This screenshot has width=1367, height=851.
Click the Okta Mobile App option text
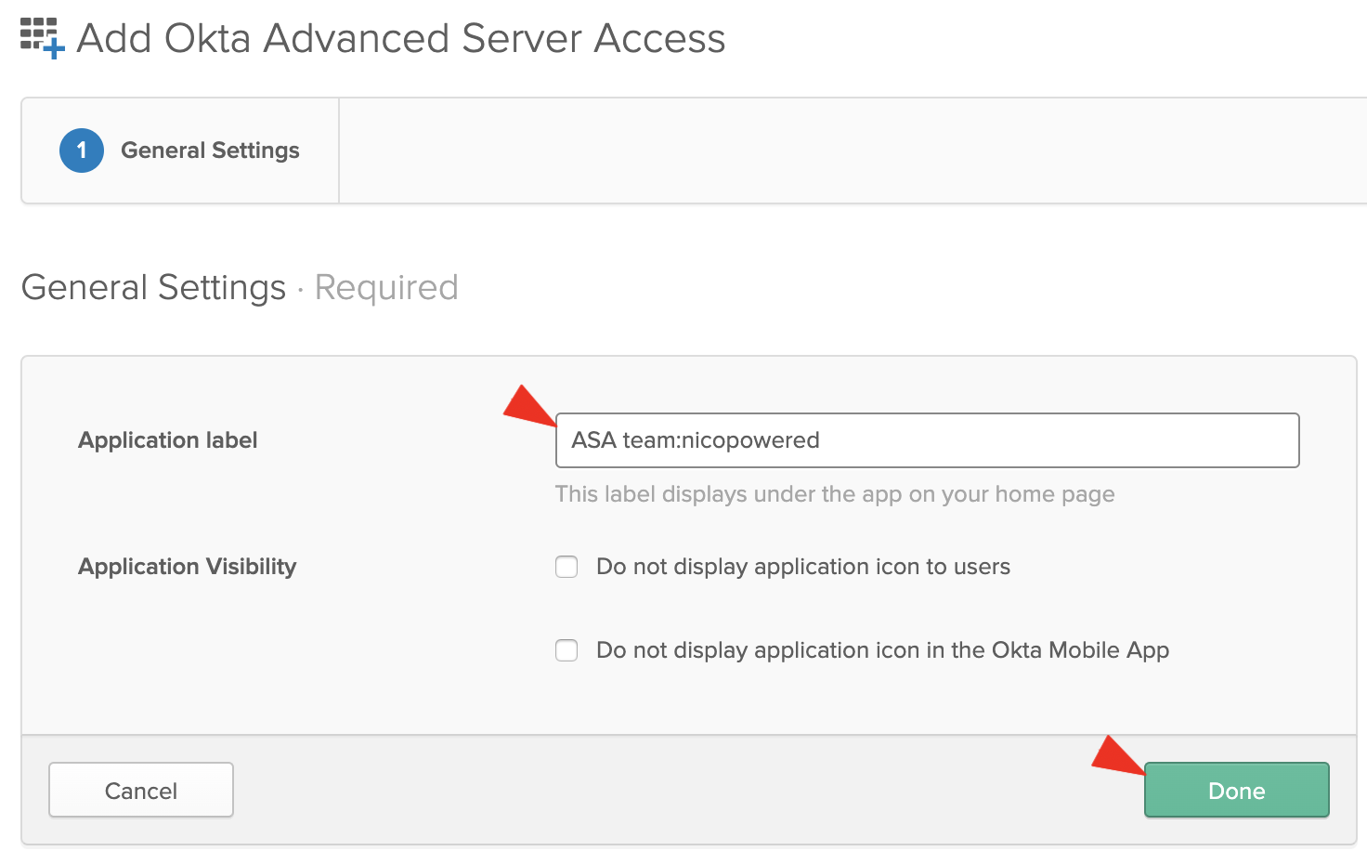(x=882, y=650)
